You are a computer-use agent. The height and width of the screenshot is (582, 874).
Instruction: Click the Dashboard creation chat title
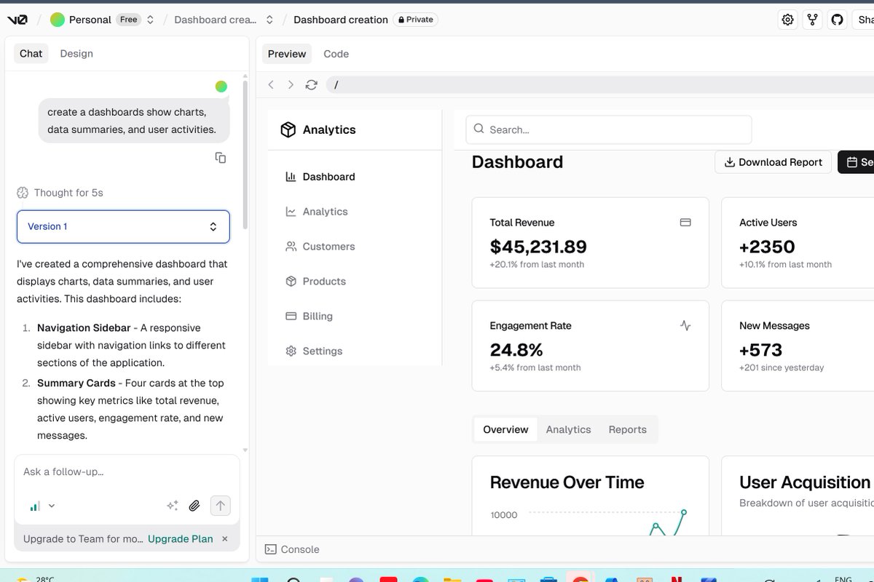click(x=341, y=20)
